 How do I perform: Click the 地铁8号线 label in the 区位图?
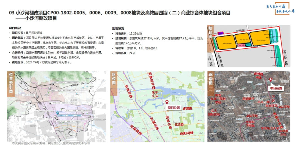click(x=186, y=133)
